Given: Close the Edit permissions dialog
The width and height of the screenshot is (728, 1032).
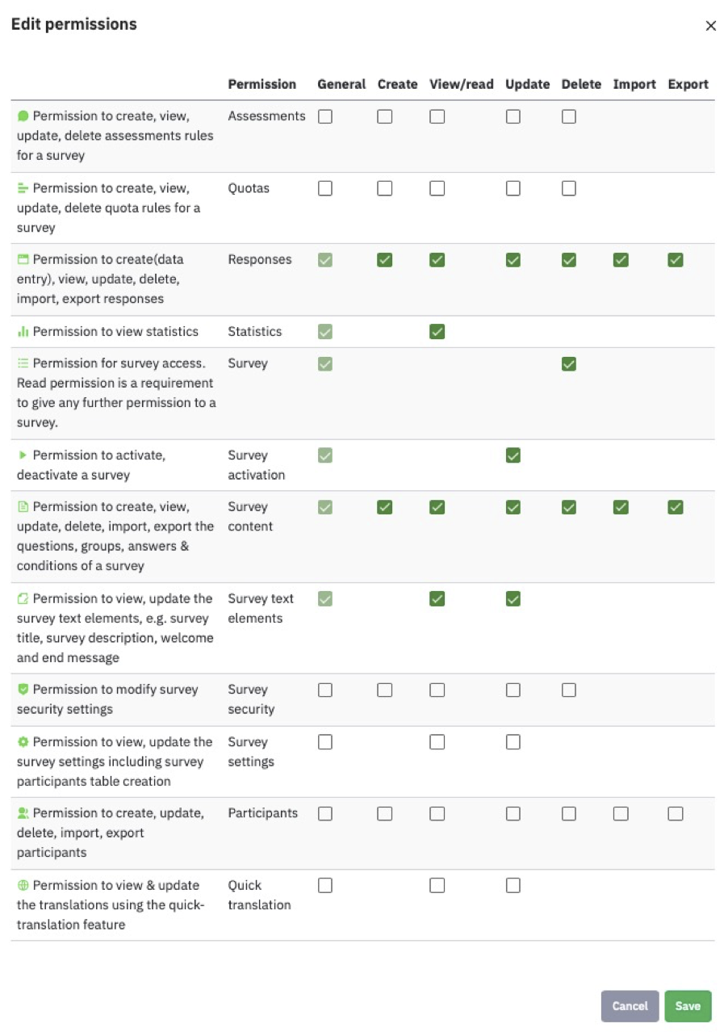Looking at the screenshot, I should pos(710,26).
